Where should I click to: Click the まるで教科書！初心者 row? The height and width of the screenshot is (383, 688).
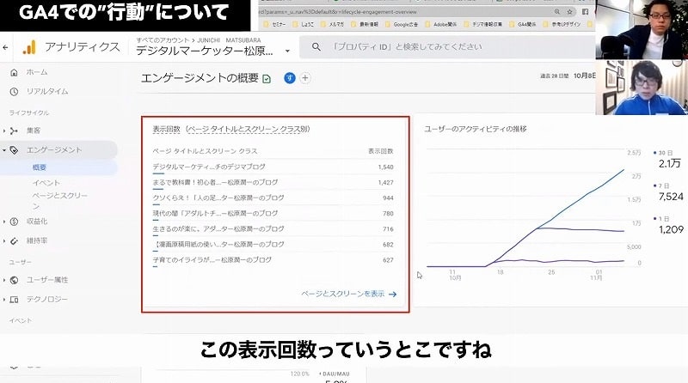click(273, 182)
